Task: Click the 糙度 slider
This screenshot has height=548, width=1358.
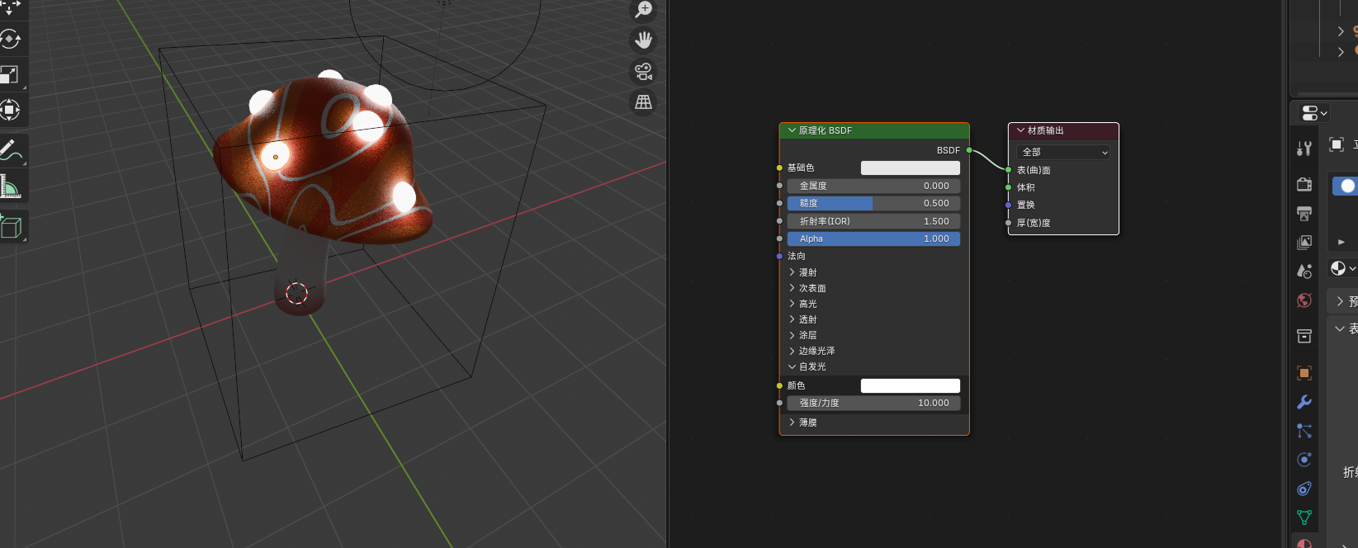Action: point(873,203)
